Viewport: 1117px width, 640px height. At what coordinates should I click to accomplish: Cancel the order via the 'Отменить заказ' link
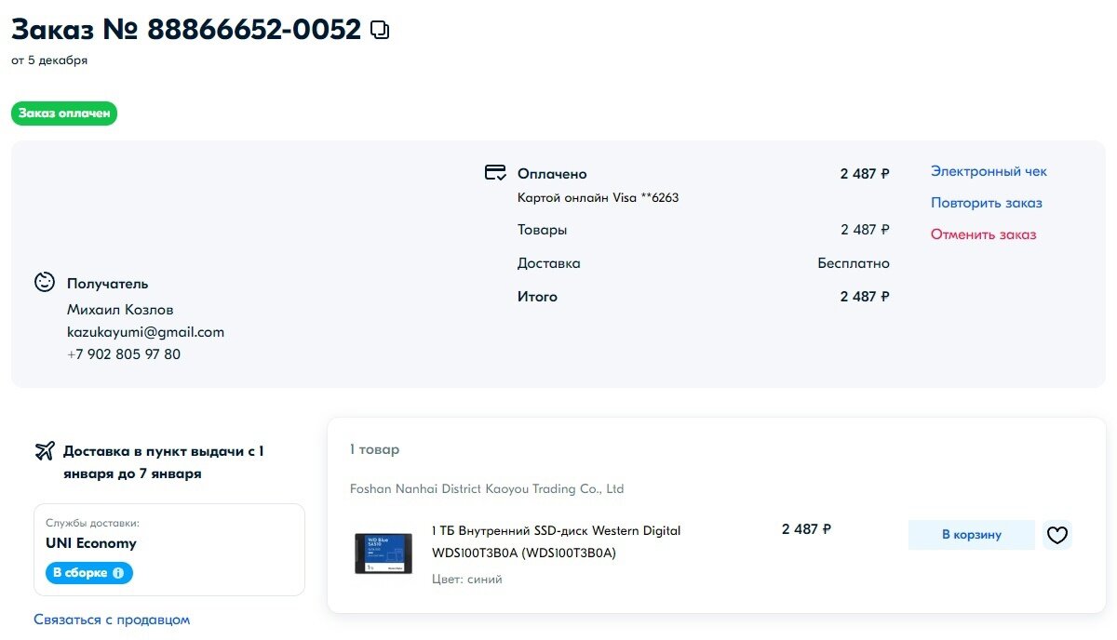pyautogui.click(x=983, y=234)
